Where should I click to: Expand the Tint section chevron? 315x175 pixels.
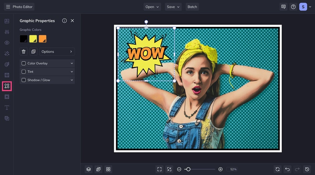(x=72, y=72)
